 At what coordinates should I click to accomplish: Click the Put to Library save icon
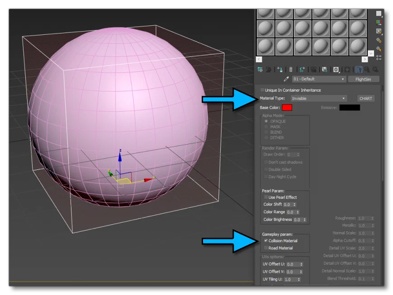(325, 70)
